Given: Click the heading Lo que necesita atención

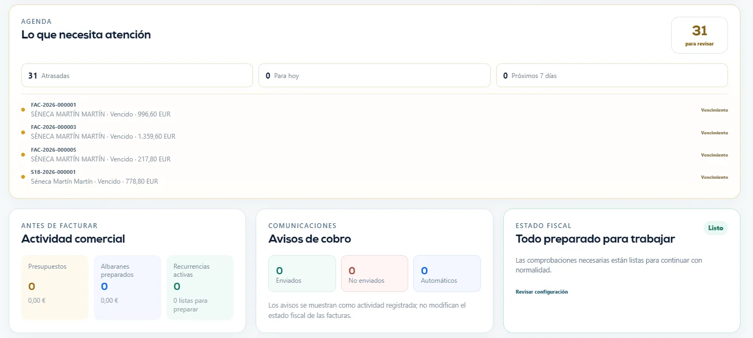Looking at the screenshot, I should pos(86,35).
